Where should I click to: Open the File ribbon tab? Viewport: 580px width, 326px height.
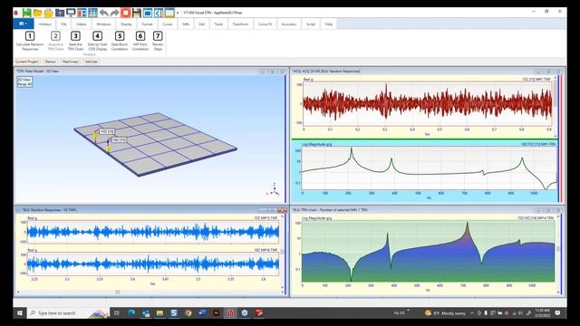click(63, 24)
